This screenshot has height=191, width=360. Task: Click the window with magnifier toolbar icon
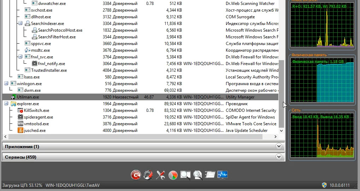point(185,175)
